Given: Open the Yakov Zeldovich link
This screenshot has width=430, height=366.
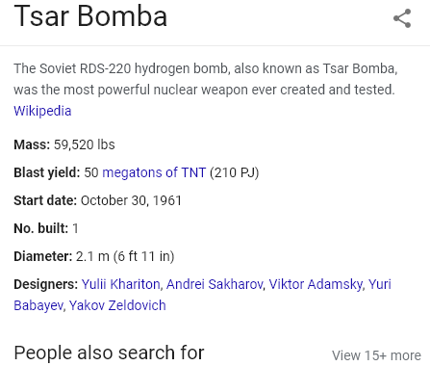Looking at the screenshot, I should pos(117,305).
